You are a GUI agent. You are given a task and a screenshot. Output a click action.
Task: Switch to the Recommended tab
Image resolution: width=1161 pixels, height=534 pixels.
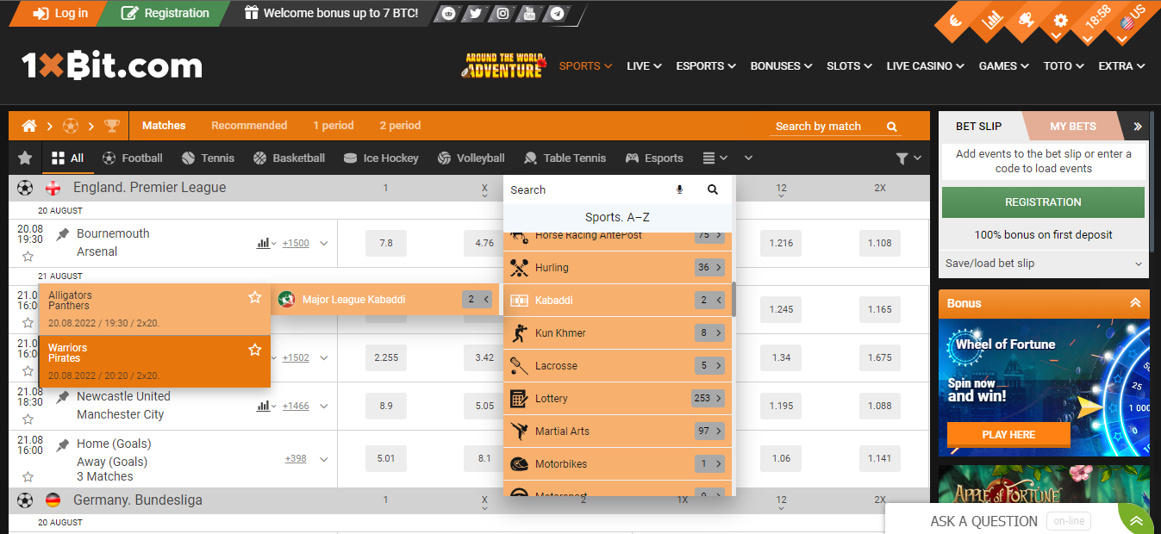pos(249,125)
